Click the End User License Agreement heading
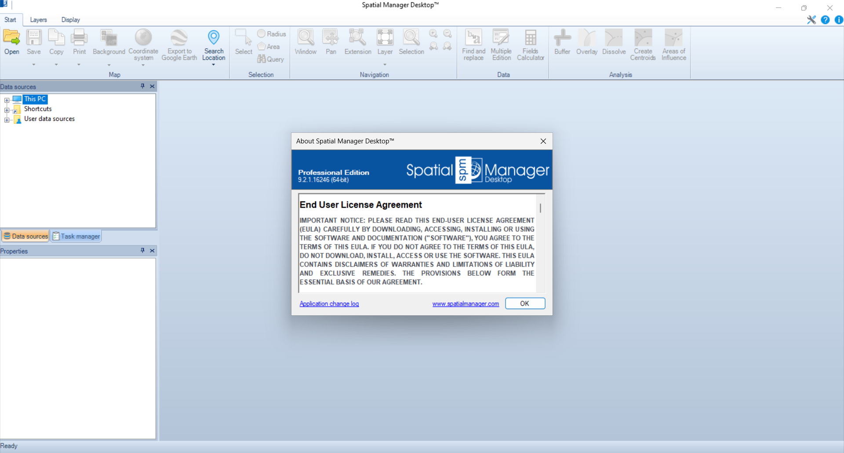The height and width of the screenshot is (453, 844). [x=360, y=205]
